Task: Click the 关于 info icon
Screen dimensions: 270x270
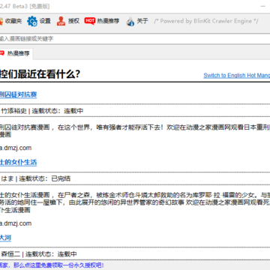Action: coord(130,22)
